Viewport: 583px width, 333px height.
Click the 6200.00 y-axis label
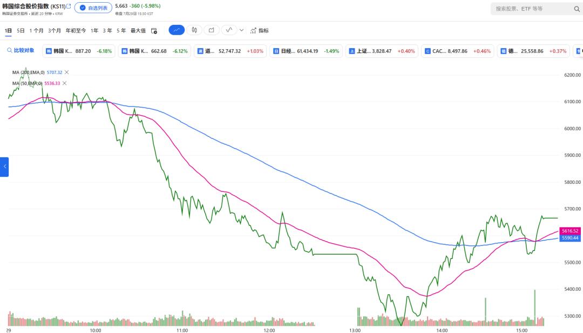click(572, 75)
